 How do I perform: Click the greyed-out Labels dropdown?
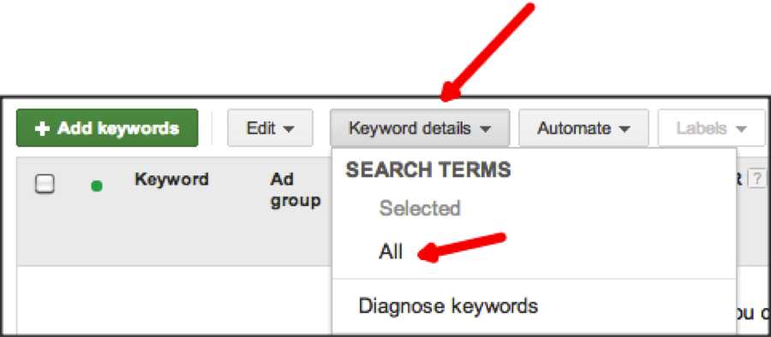[x=712, y=128]
